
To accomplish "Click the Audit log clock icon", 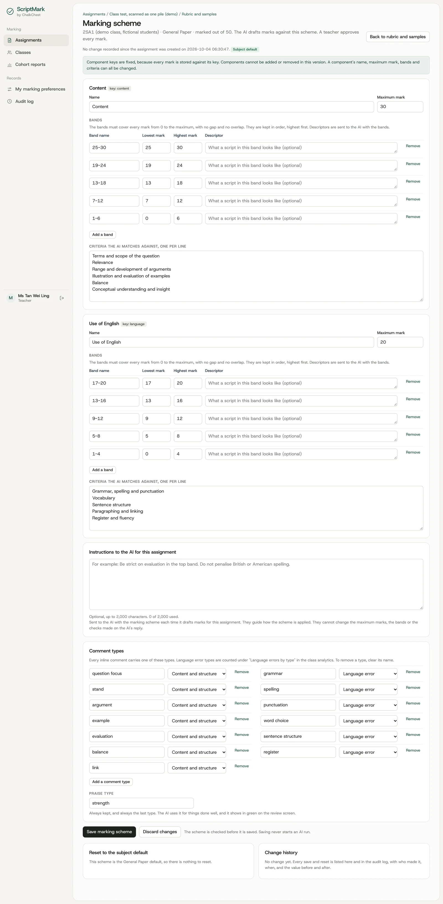I will pos(9,101).
